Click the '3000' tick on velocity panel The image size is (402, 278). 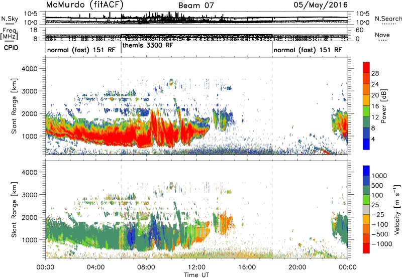[29, 195]
